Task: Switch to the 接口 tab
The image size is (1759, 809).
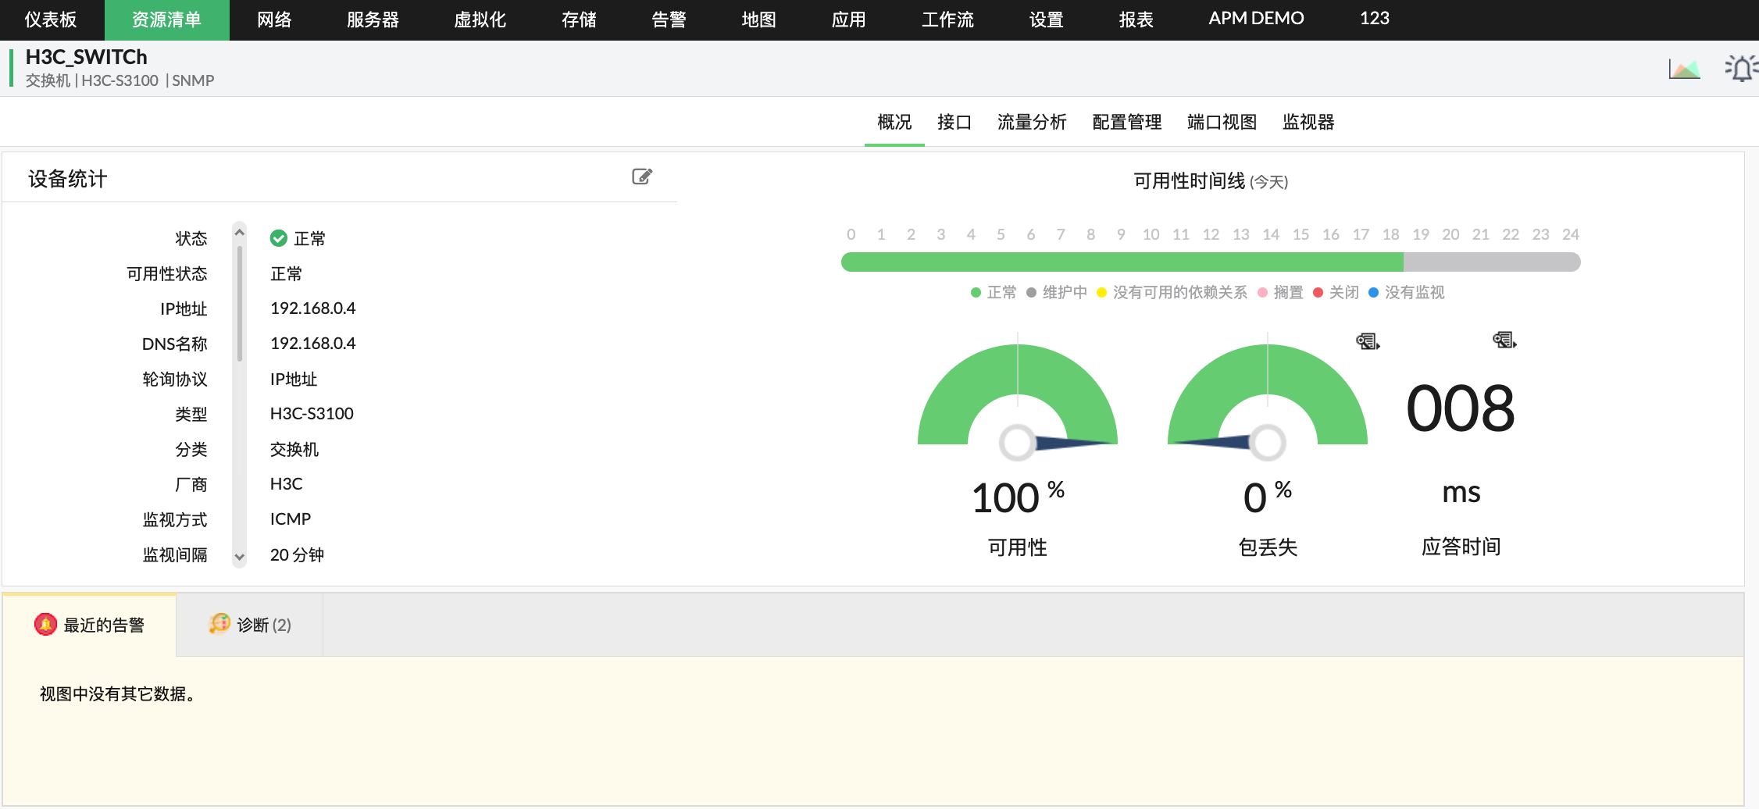Action: coord(953,122)
